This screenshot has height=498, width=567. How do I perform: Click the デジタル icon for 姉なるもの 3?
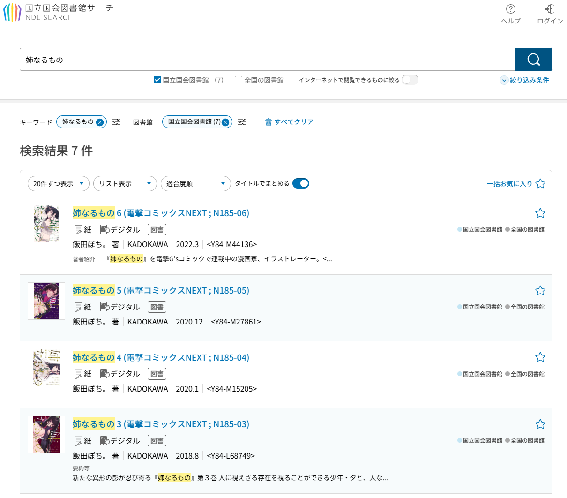105,441
